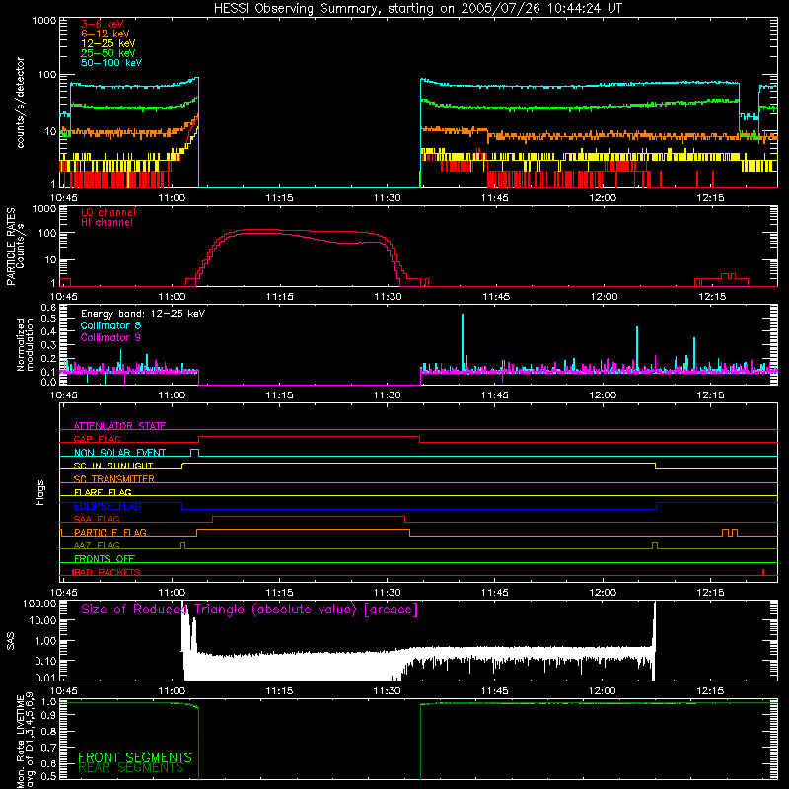Click the 0.3 tick on modulation axis

(48, 345)
